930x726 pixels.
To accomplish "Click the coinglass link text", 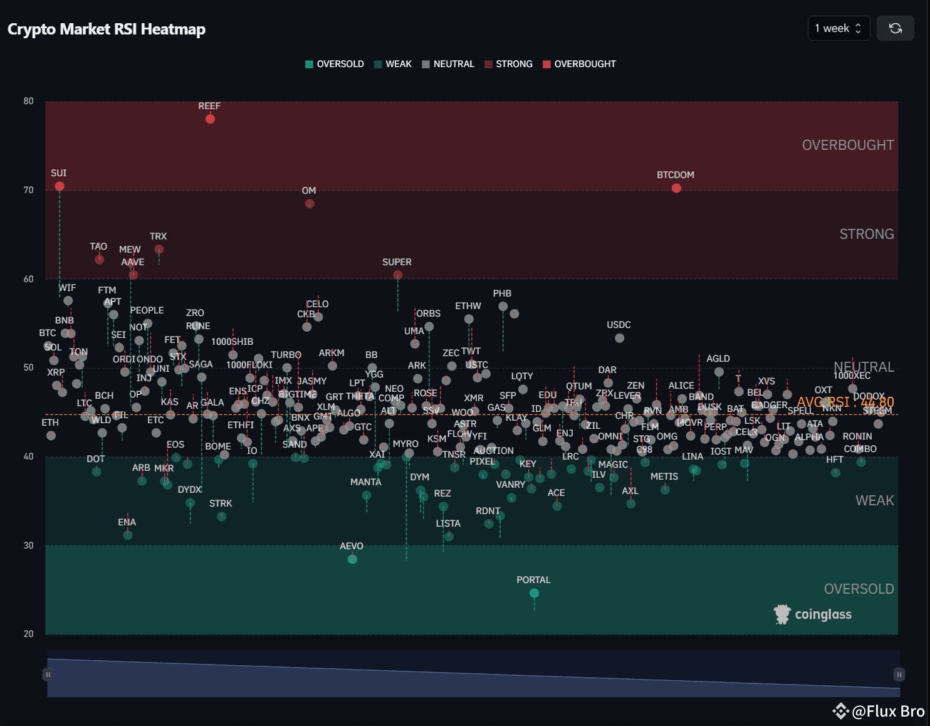I will click(823, 614).
